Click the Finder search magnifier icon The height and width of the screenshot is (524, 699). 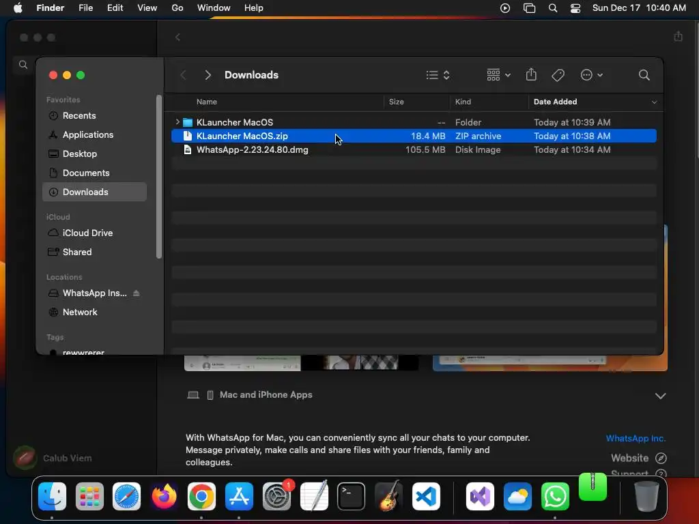coord(644,75)
